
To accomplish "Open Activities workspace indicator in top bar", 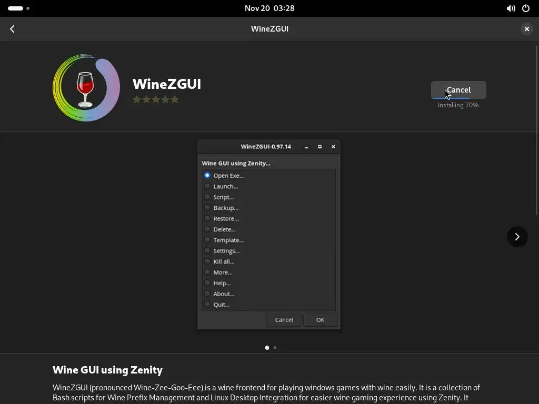I will click(x=18, y=8).
